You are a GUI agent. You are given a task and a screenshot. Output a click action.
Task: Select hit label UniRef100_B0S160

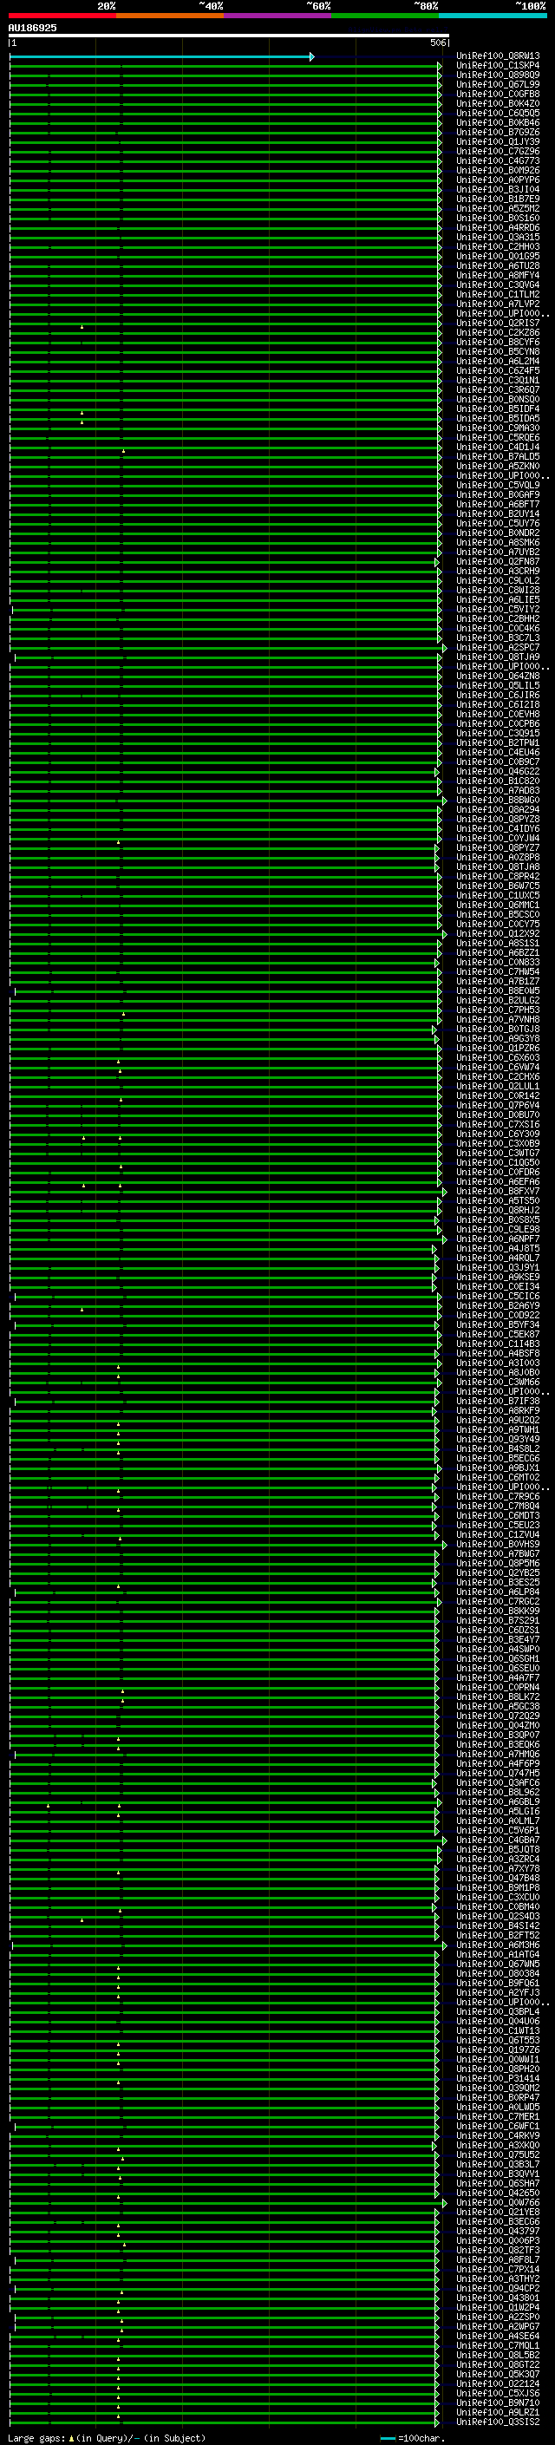pyautogui.click(x=498, y=219)
